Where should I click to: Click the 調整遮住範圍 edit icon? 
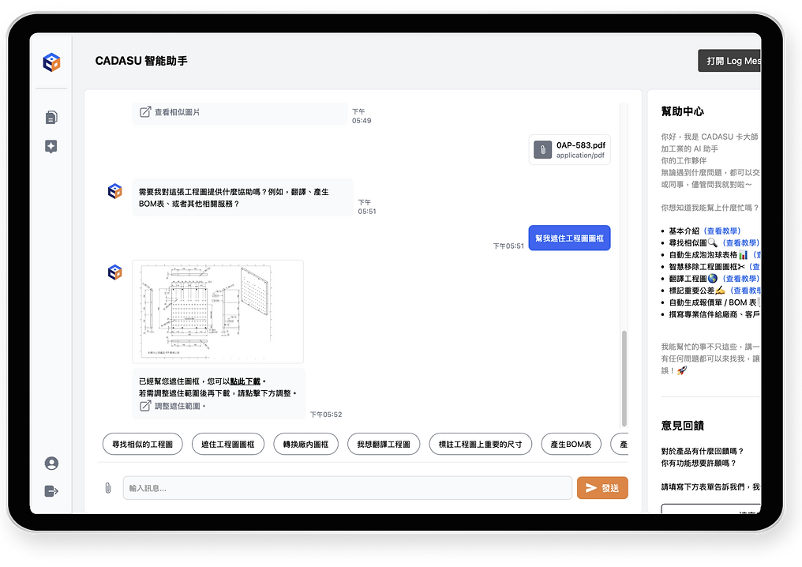pos(145,406)
